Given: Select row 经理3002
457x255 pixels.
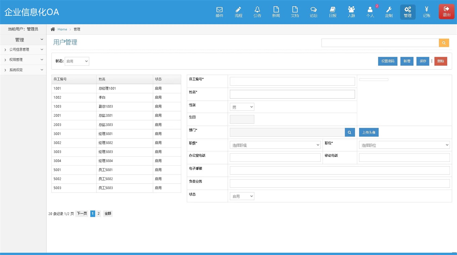Looking at the screenshot, I should (116, 143).
